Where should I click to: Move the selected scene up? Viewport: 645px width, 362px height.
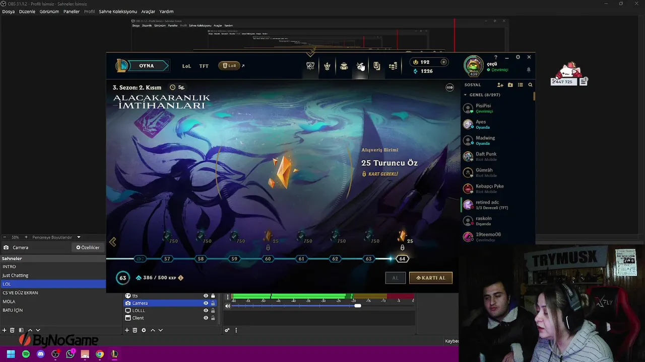pyautogui.click(x=30, y=330)
